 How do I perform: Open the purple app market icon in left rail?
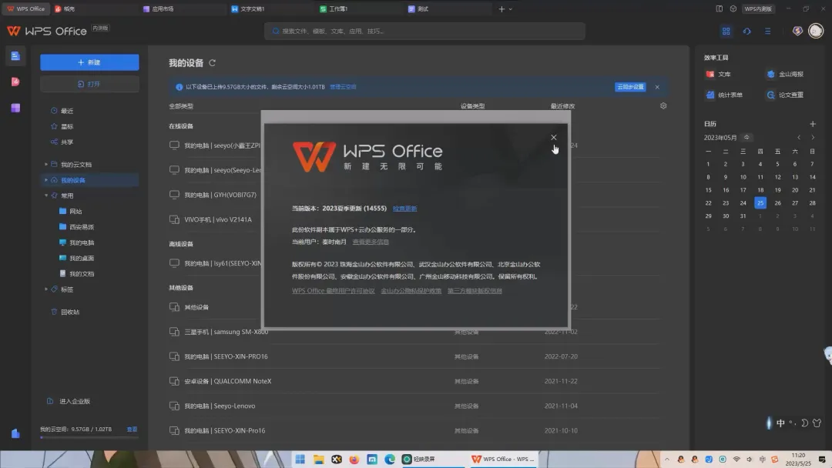tap(15, 108)
